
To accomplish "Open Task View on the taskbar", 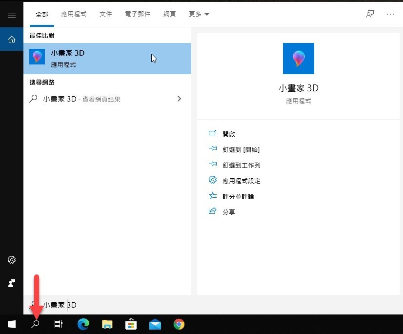I will tap(59, 324).
